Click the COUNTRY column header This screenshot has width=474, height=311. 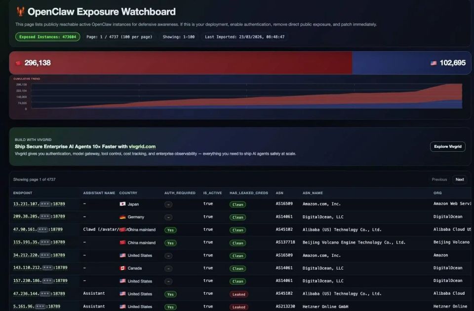point(128,193)
